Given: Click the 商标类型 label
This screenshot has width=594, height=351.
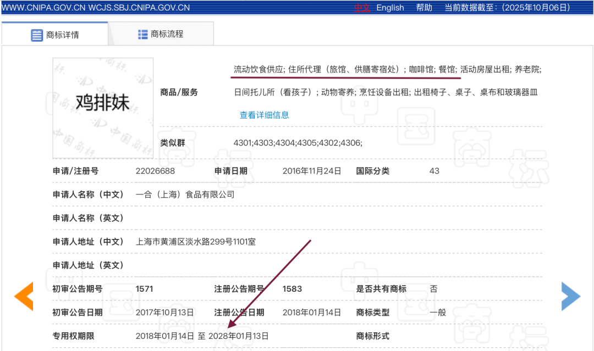Looking at the screenshot, I should point(372,313).
